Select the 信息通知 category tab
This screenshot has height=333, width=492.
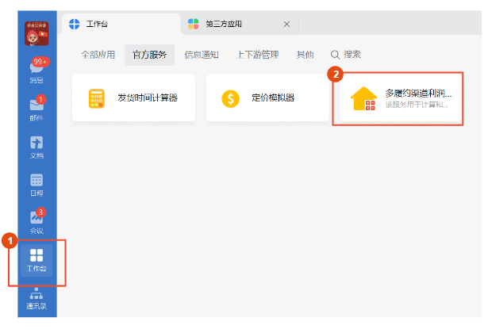pyautogui.click(x=201, y=55)
